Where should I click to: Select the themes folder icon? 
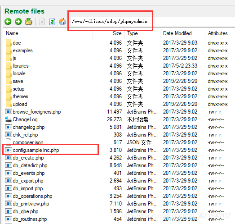tap(9, 96)
